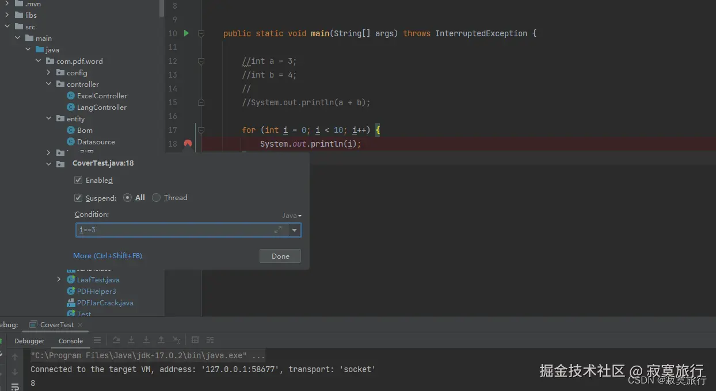The image size is (716, 391).
Task: Click the Step Into debugger icon
Action: (x=131, y=340)
